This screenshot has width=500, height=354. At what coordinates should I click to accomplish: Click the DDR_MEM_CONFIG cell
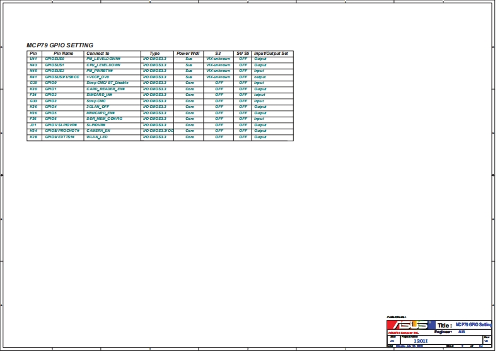[104, 119]
